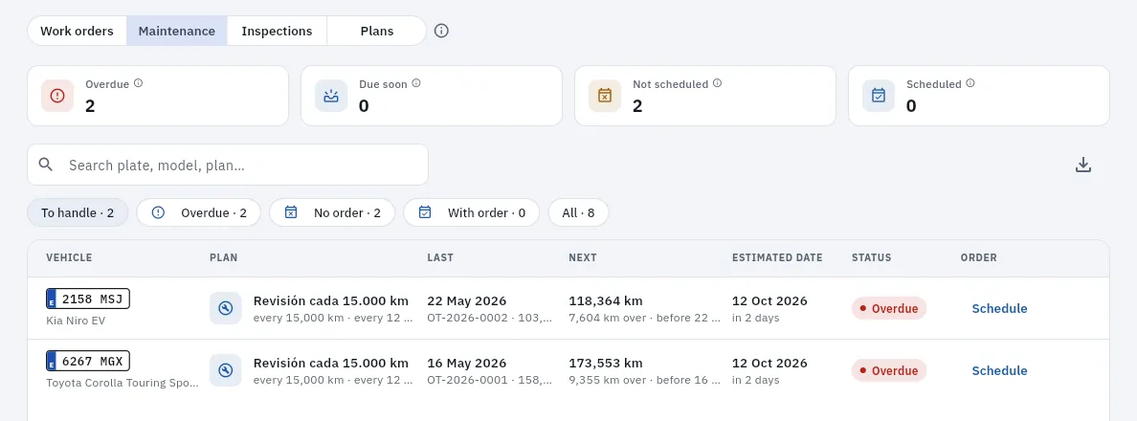Click the Due soon tray icon

point(331,96)
